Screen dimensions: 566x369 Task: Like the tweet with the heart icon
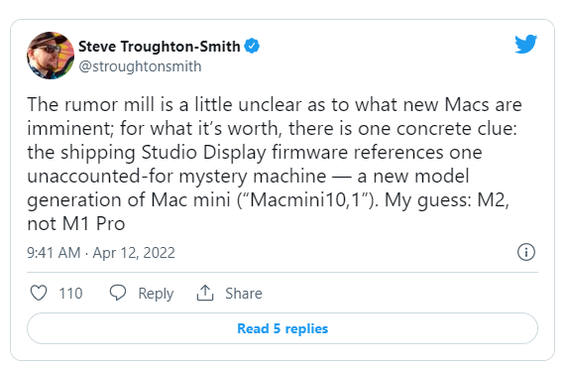coord(39,293)
